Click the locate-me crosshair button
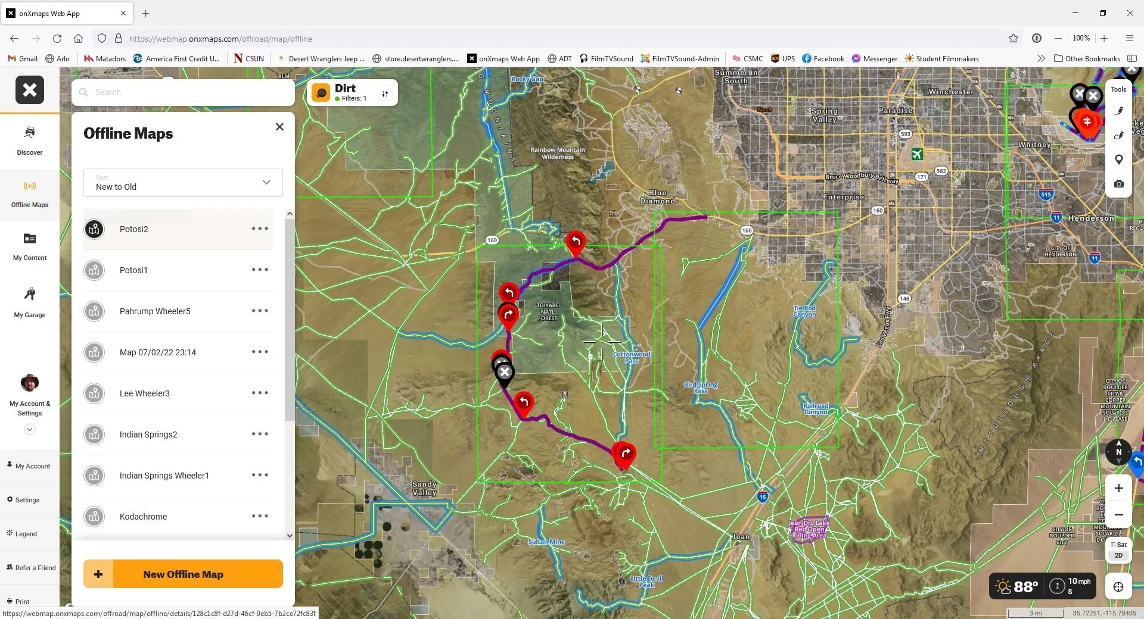Screen dimensions: 1144x619 [x=1118, y=587]
